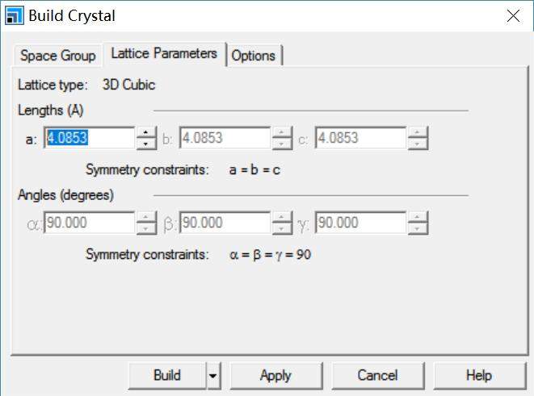Click the gamma angle down stepper arrow
Image resolution: width=534 pixels, height=396 pixels.
(418, 228)
